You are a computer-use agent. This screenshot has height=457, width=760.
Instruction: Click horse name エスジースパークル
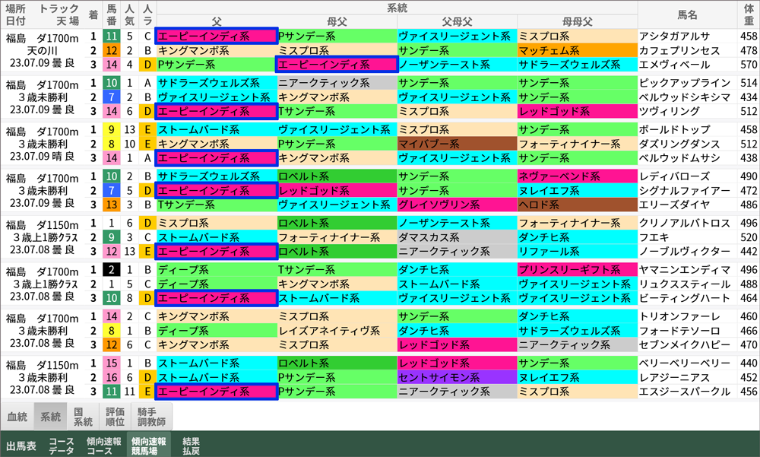[685, 391]
